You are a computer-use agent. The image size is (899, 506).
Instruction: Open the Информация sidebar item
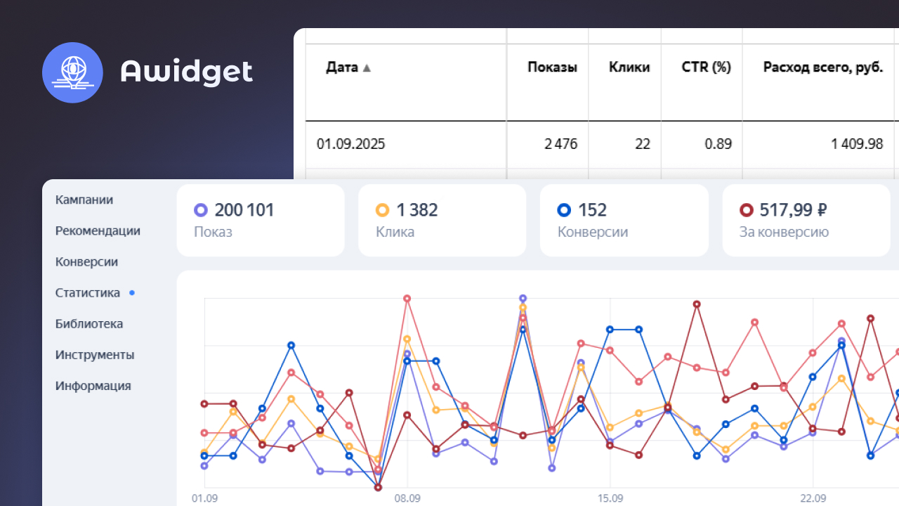[93, 386]
